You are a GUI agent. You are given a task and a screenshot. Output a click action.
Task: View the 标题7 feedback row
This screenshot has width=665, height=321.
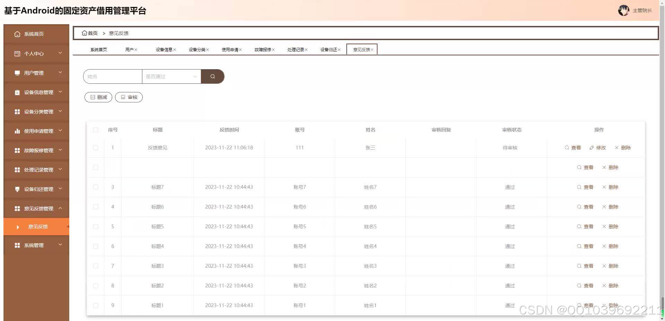pyautogui.click(x=585, y=187)
